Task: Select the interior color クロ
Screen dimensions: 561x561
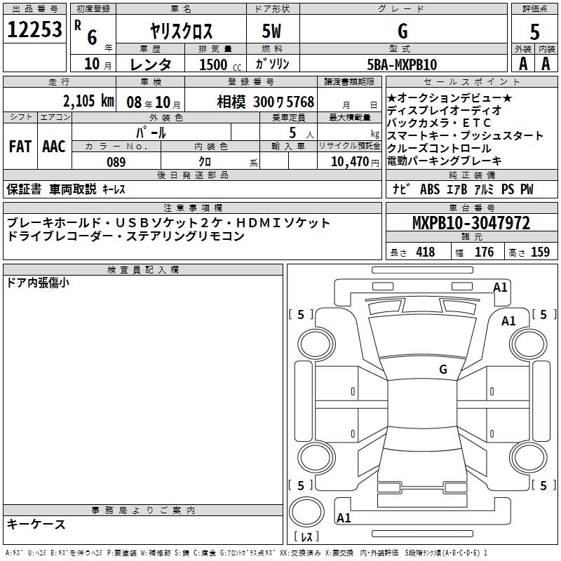Action: pos(205,162)
